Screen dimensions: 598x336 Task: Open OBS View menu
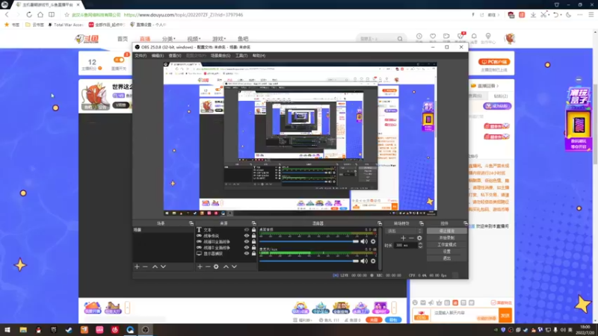(x=175, y=55)
